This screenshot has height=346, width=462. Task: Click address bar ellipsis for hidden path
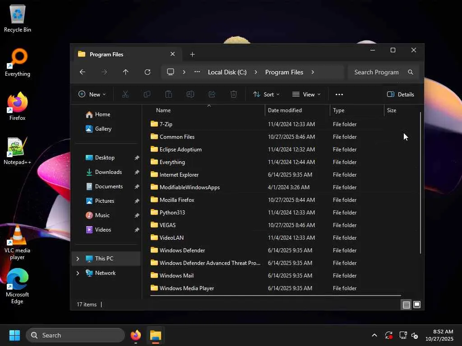click(x=197, y=72)
